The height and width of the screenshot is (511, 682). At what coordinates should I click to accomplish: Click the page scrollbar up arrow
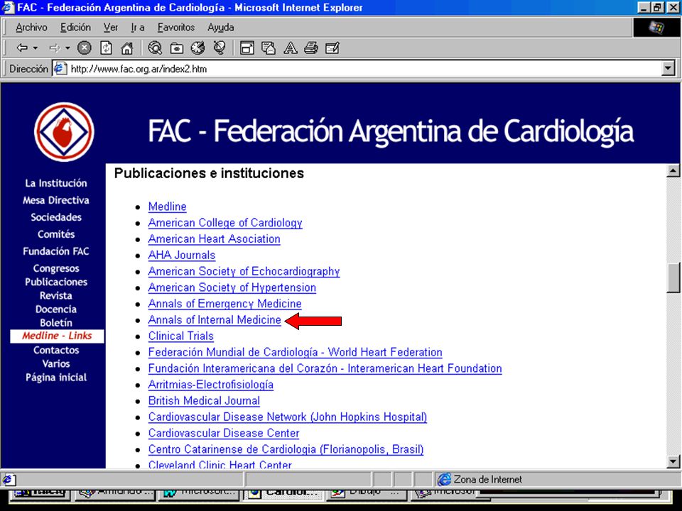pyautogui.click(x=673, y=171)
